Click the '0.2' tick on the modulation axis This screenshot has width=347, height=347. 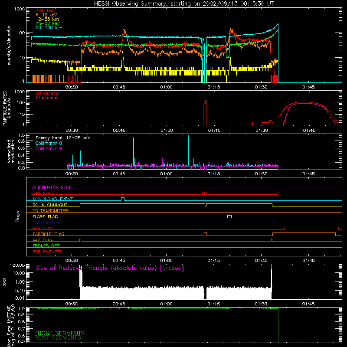click(x=21, y=162)
